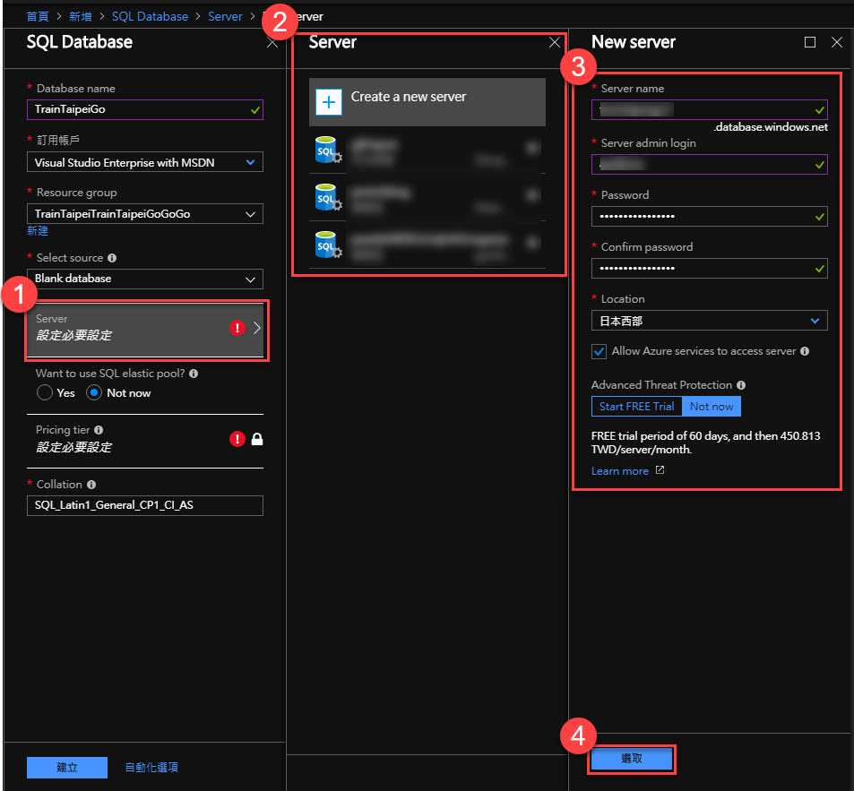Viewport: 854px width, 791px height.
Task: Select Not now for SQL elastic pool
Action: [94, 392]
